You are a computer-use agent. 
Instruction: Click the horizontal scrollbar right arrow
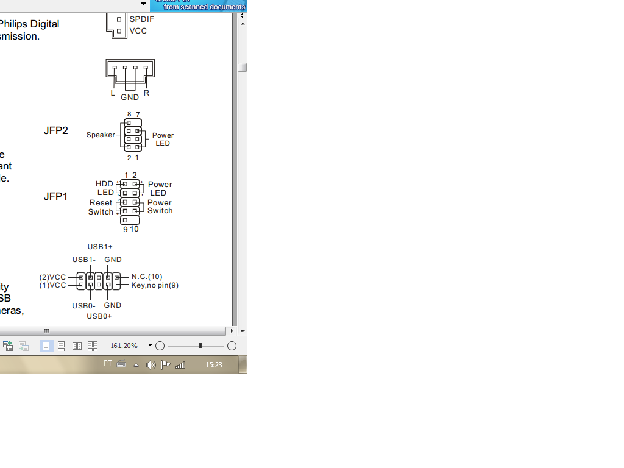[232, 331]
